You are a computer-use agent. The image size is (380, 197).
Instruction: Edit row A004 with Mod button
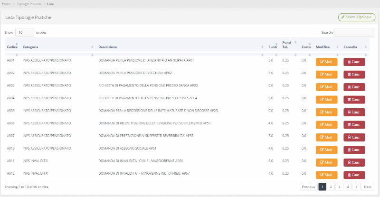(326, 100)
